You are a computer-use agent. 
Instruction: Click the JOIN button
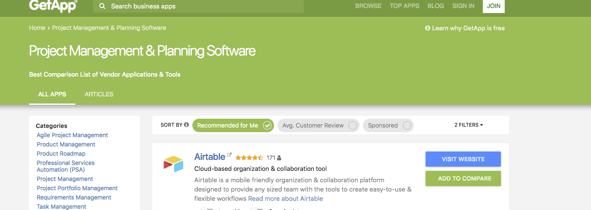(x=494, y=6)
